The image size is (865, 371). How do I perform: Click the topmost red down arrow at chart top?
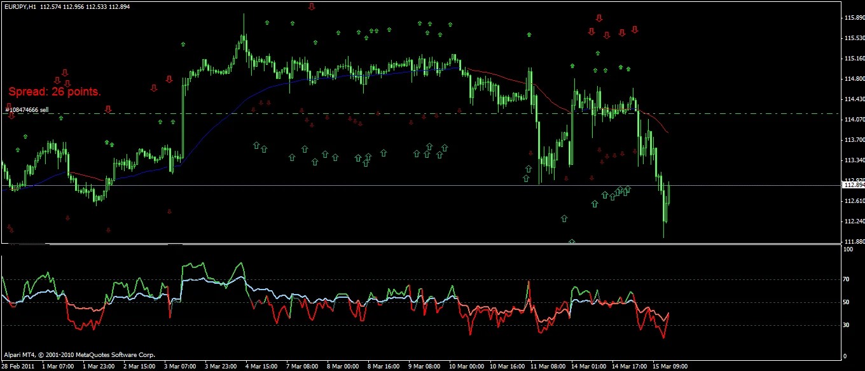click(312, 7)
